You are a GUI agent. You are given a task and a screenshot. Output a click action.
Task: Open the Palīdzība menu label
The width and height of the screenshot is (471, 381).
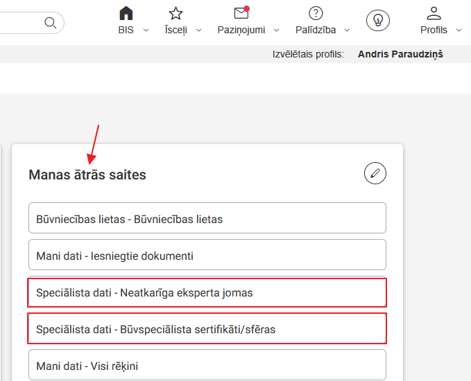point(316,30)
